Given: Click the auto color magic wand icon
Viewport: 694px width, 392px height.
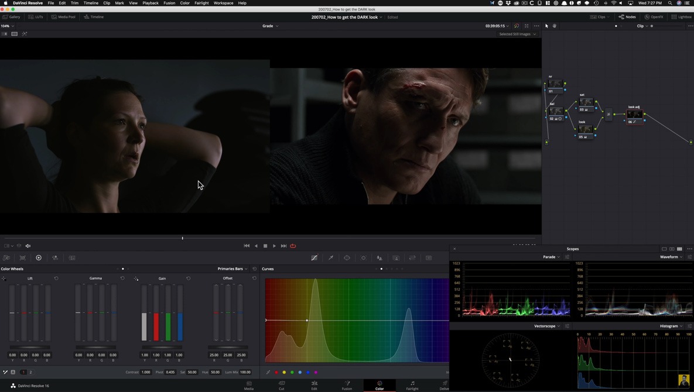Looking at the screenshot, I should point(5,372).
